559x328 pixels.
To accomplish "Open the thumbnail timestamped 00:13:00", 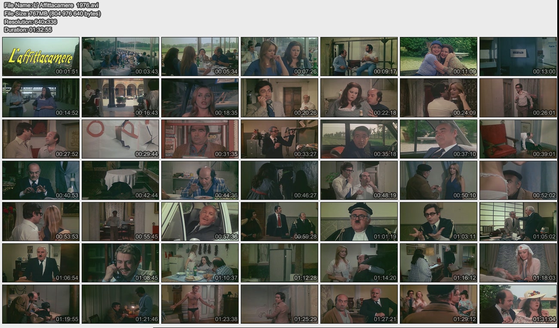I will pos(518,56).
